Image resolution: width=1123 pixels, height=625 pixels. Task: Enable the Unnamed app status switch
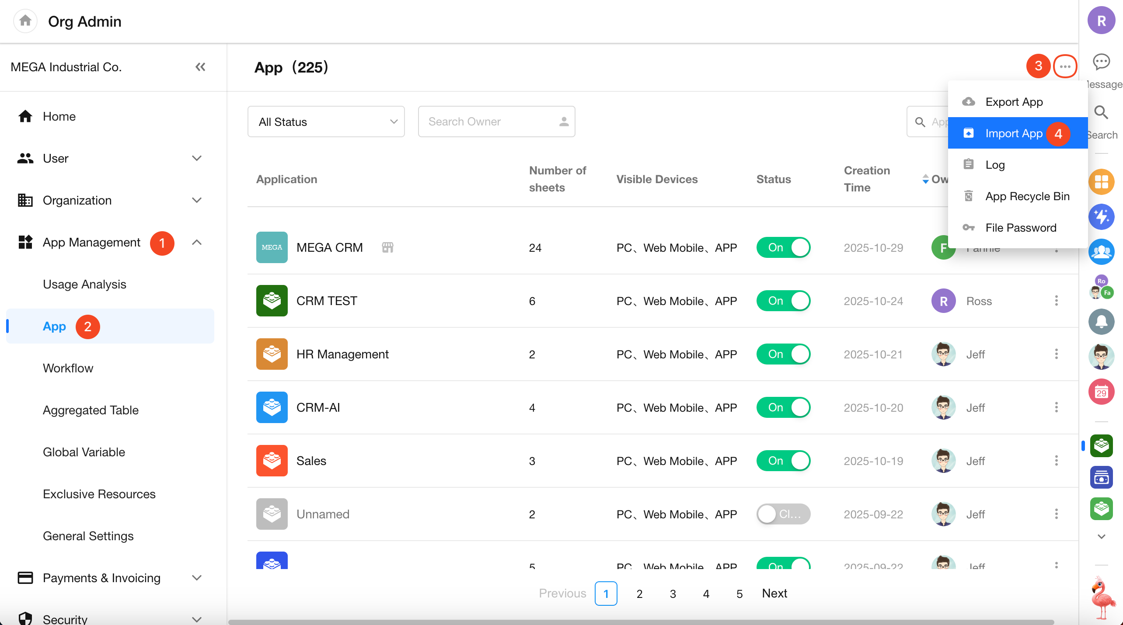click(783, 514)
